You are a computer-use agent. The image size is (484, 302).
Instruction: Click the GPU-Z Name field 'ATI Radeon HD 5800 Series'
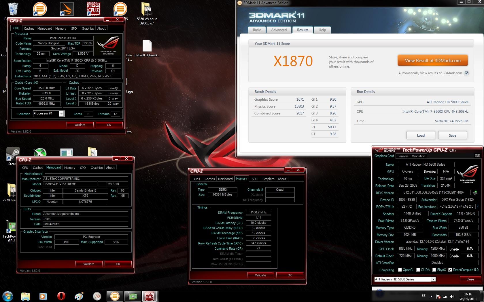click(426, 165)
